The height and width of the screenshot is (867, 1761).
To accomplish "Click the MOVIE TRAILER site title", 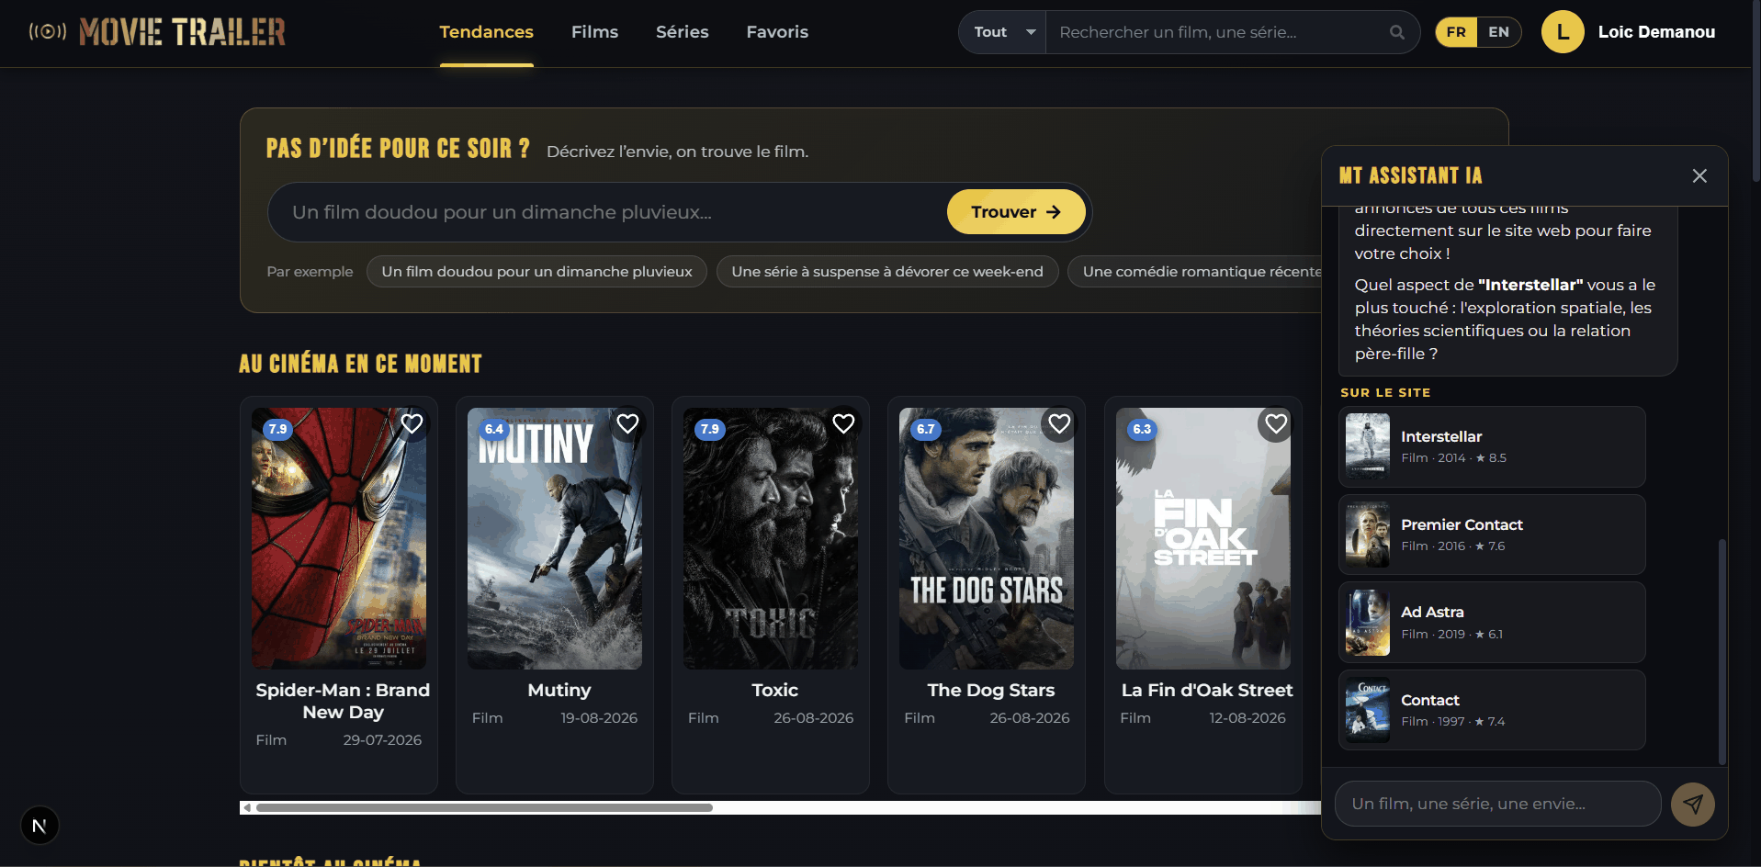I will (182, 32).
